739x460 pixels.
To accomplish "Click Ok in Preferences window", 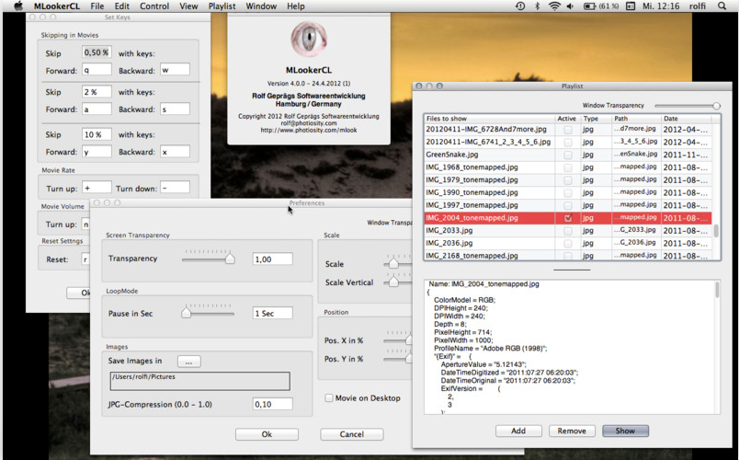I will [x=267, y=434].
